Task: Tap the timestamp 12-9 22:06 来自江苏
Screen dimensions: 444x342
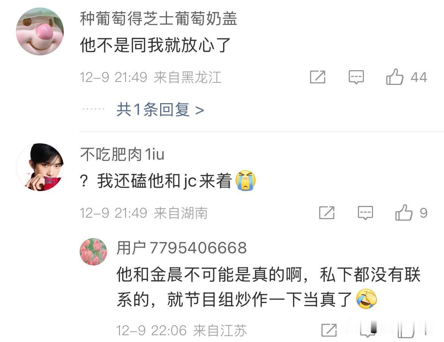Action: (x=181, y=330)
